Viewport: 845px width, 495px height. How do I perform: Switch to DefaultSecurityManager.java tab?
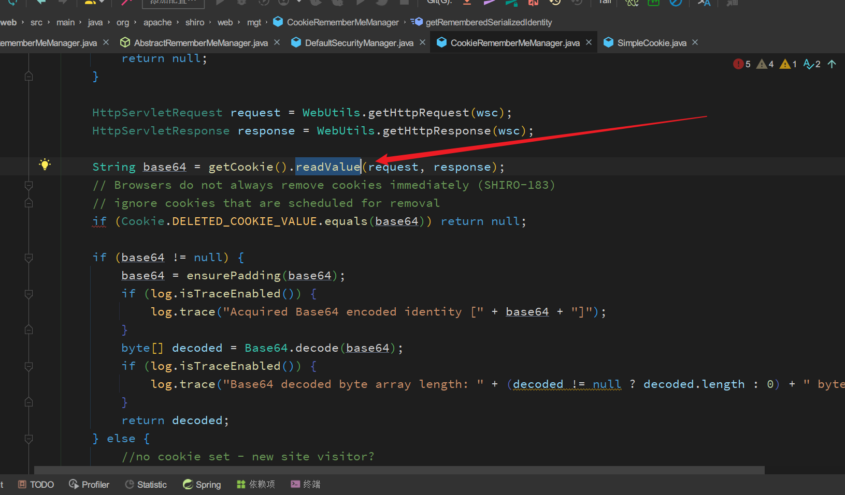[x=359, y=43]
